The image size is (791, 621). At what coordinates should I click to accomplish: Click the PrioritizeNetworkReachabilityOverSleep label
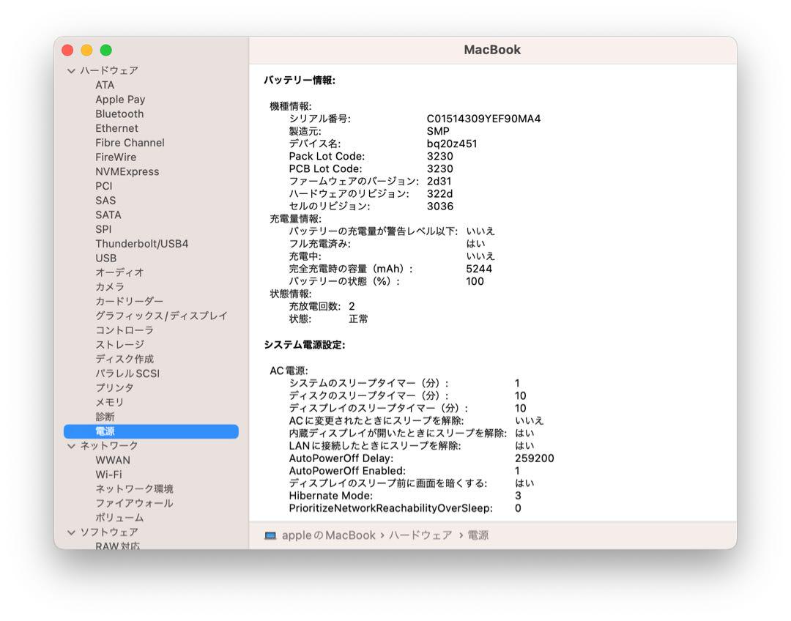[391, 508]
